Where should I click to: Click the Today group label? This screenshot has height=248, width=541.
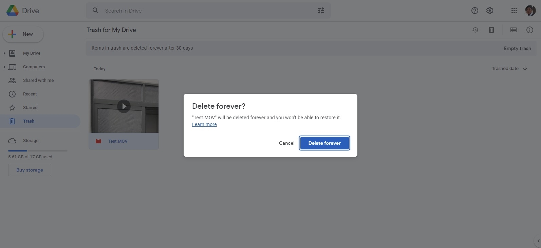click(x=99, y=69)
